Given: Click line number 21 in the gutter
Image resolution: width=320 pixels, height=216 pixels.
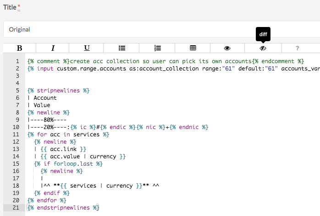Looking at the screenshot, I should tap(16, 208).
